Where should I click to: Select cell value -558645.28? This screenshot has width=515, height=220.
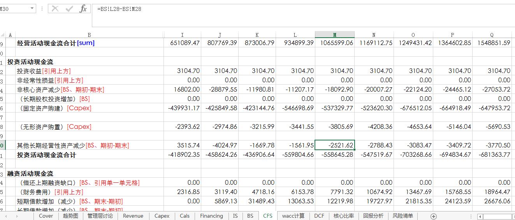(335, 155)
